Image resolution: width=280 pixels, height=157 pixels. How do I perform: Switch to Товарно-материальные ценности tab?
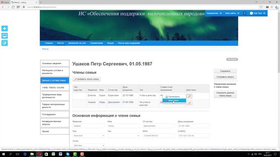click(x=55, y=106)
